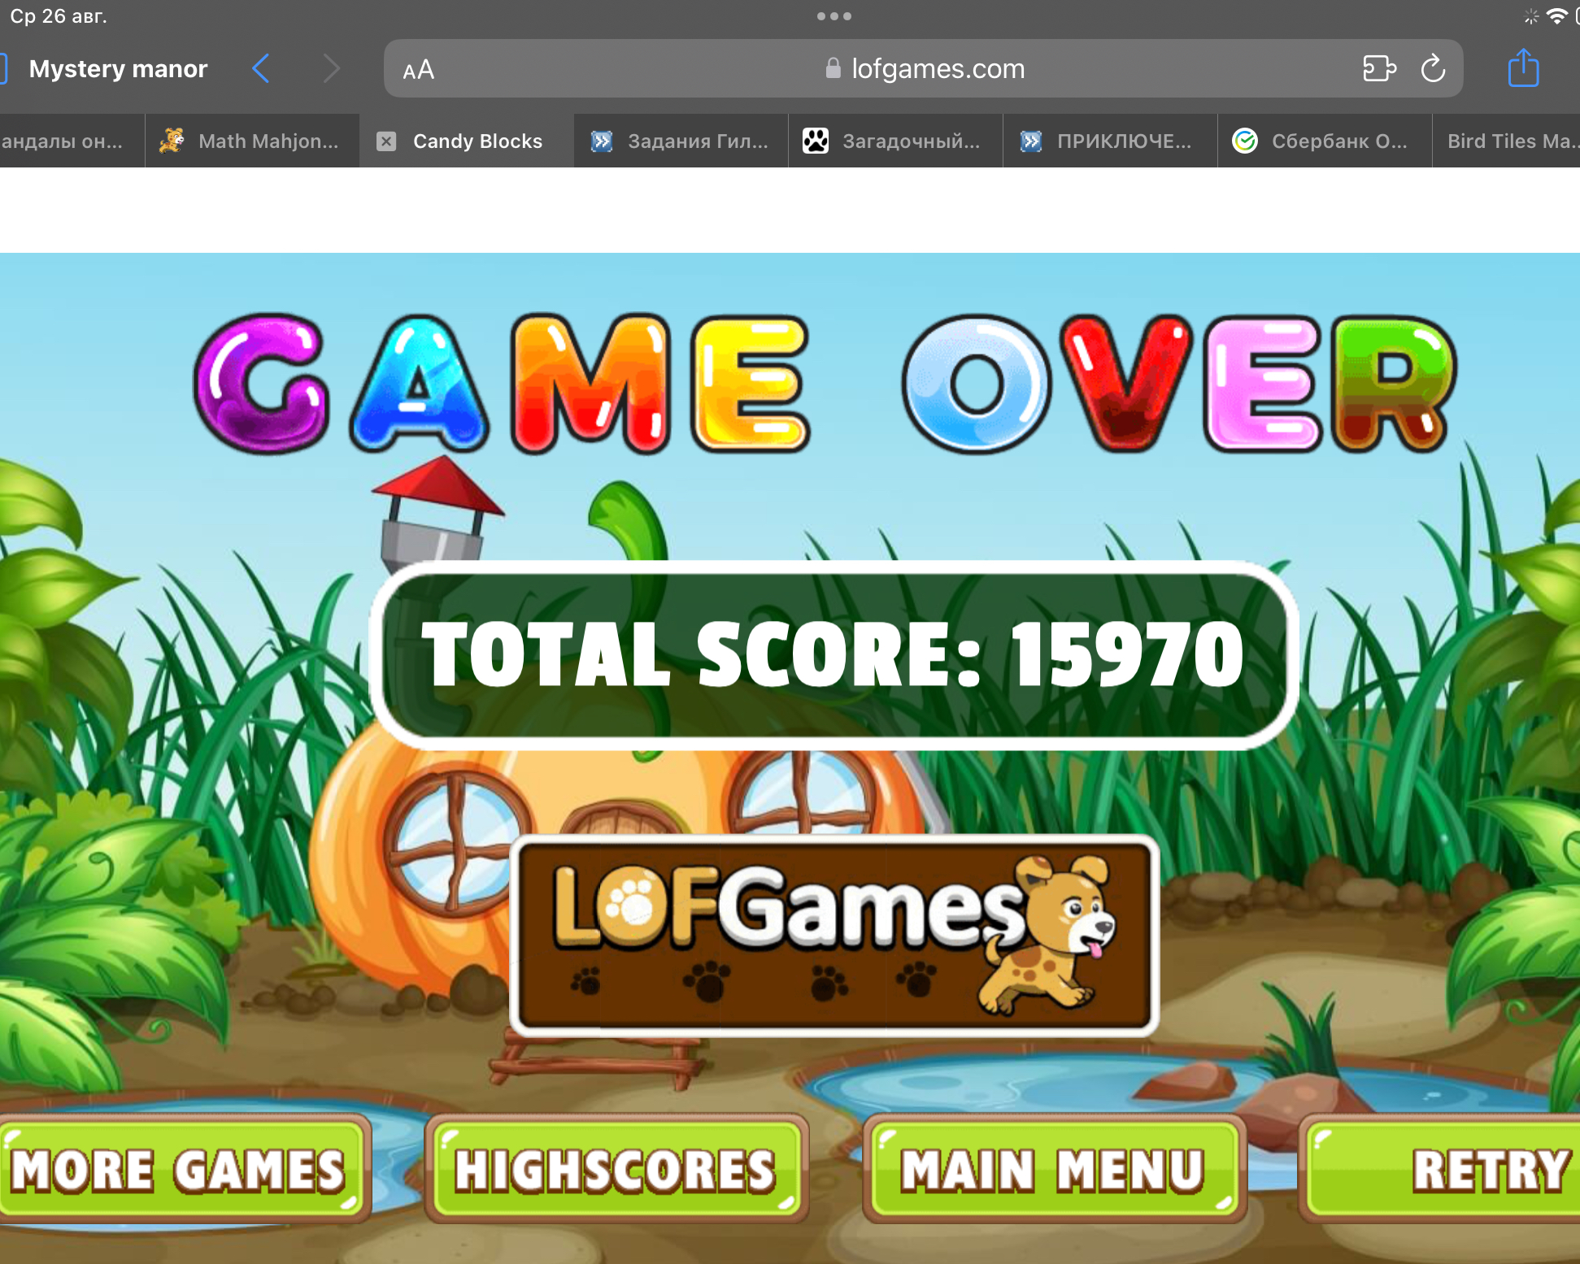The width and height of the screenshot is (1580, 1264).
Task: Click the extensions puzzle icon in address bar
Action: click(x=1379, y=69)
